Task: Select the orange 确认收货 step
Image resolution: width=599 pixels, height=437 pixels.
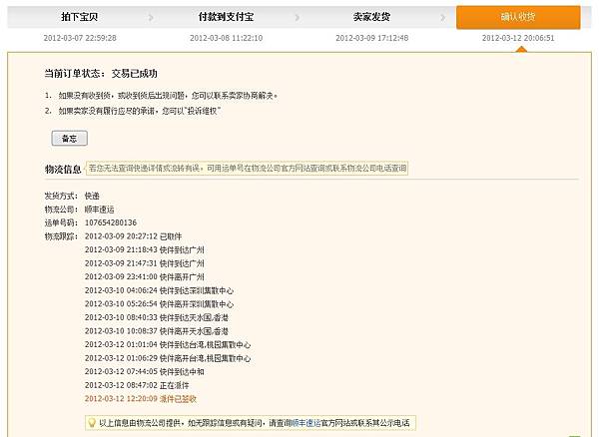Action: [518, 17]
